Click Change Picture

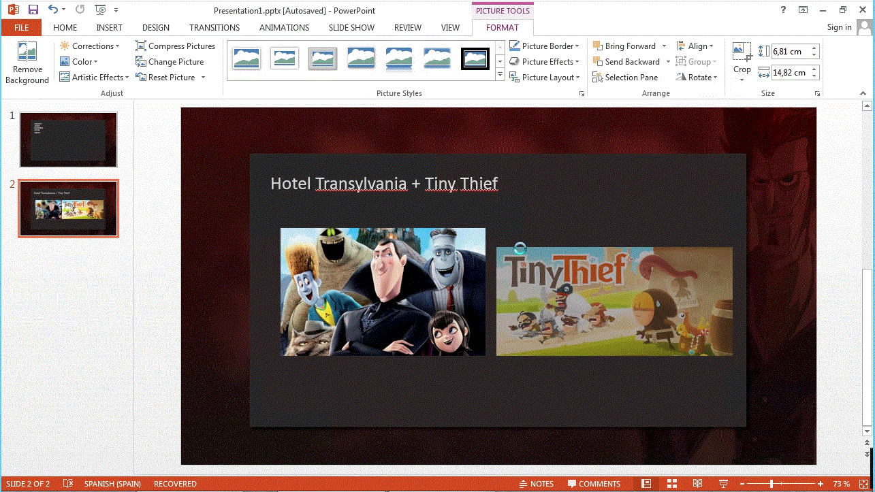point(170,62)
